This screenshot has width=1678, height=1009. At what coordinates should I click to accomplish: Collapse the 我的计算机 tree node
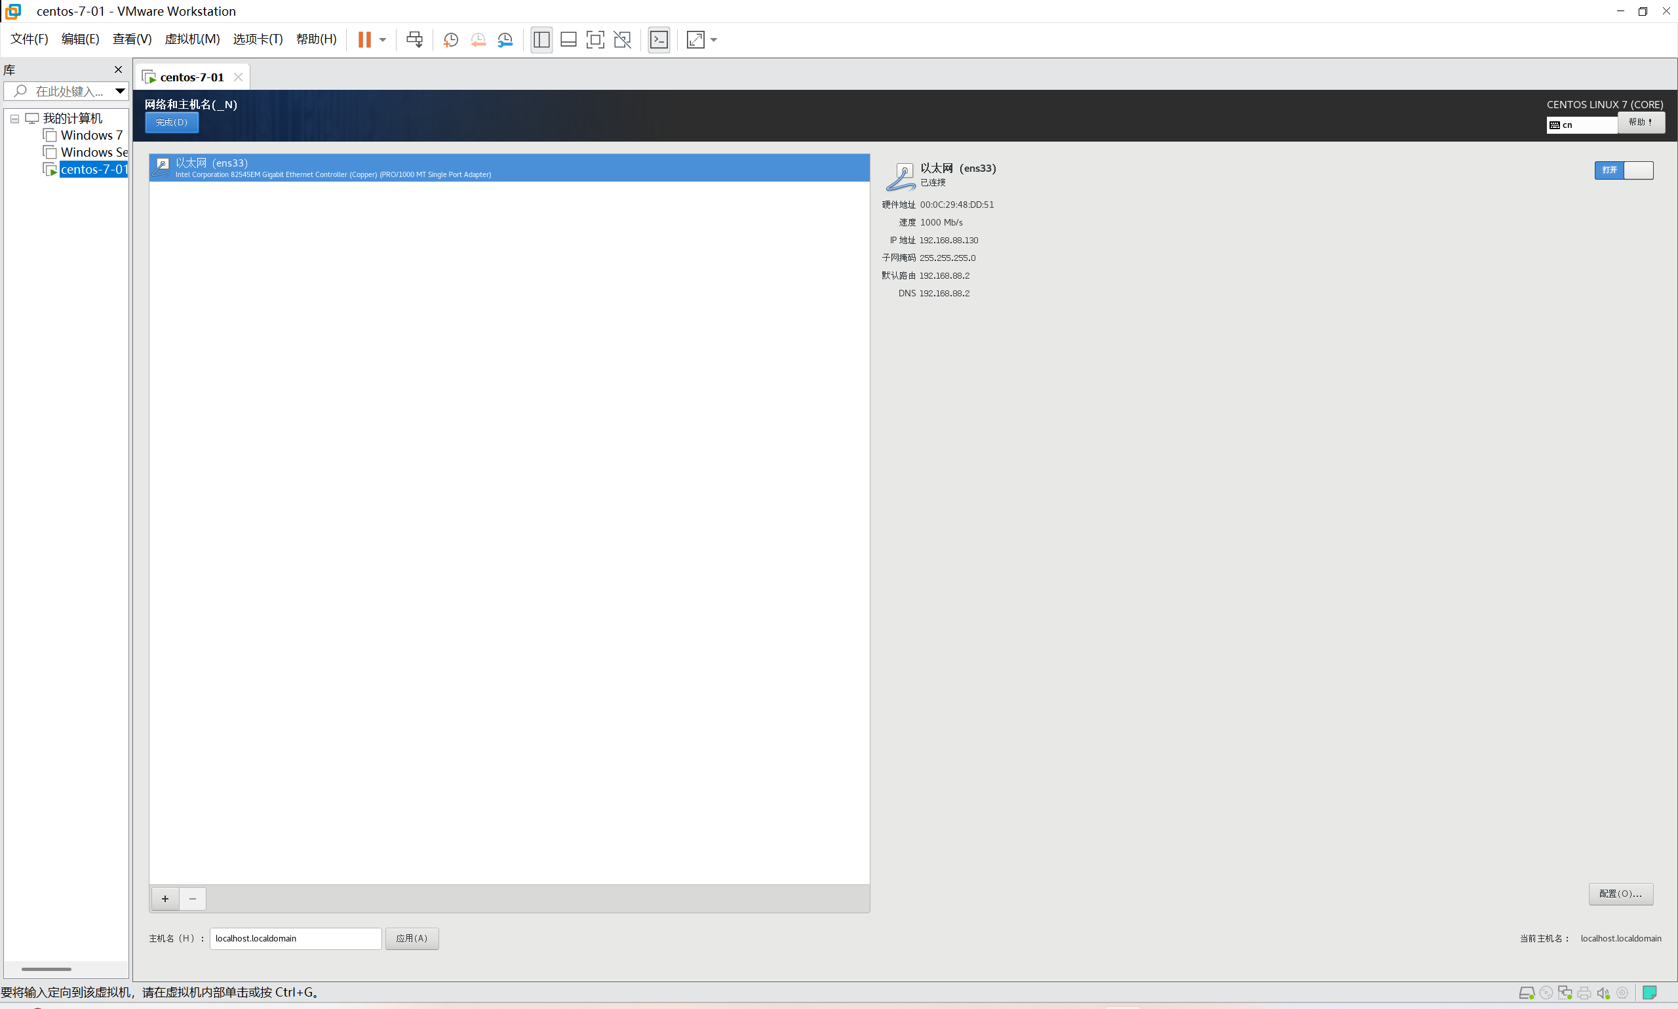click(14, 118)
